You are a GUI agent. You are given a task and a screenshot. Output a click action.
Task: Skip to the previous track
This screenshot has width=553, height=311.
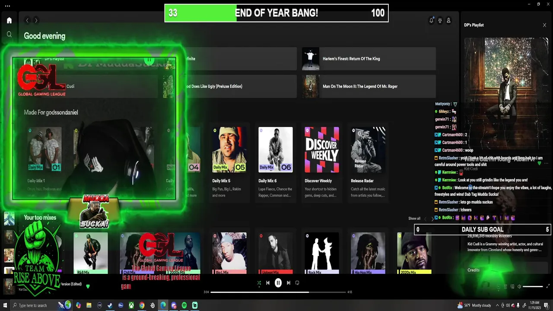(268, 283)
